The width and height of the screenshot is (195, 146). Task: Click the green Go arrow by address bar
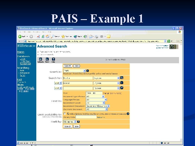point(168,41)
